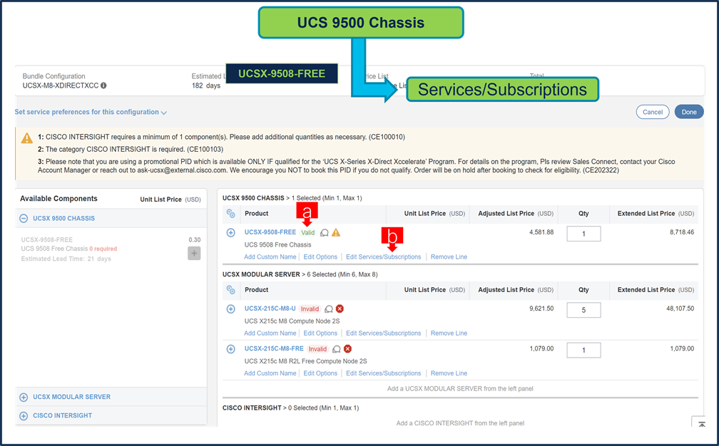The image size is (719, 446).
Task: Remove Line for UCSX-215C-M8-FRE
Action: click(449, 373)
